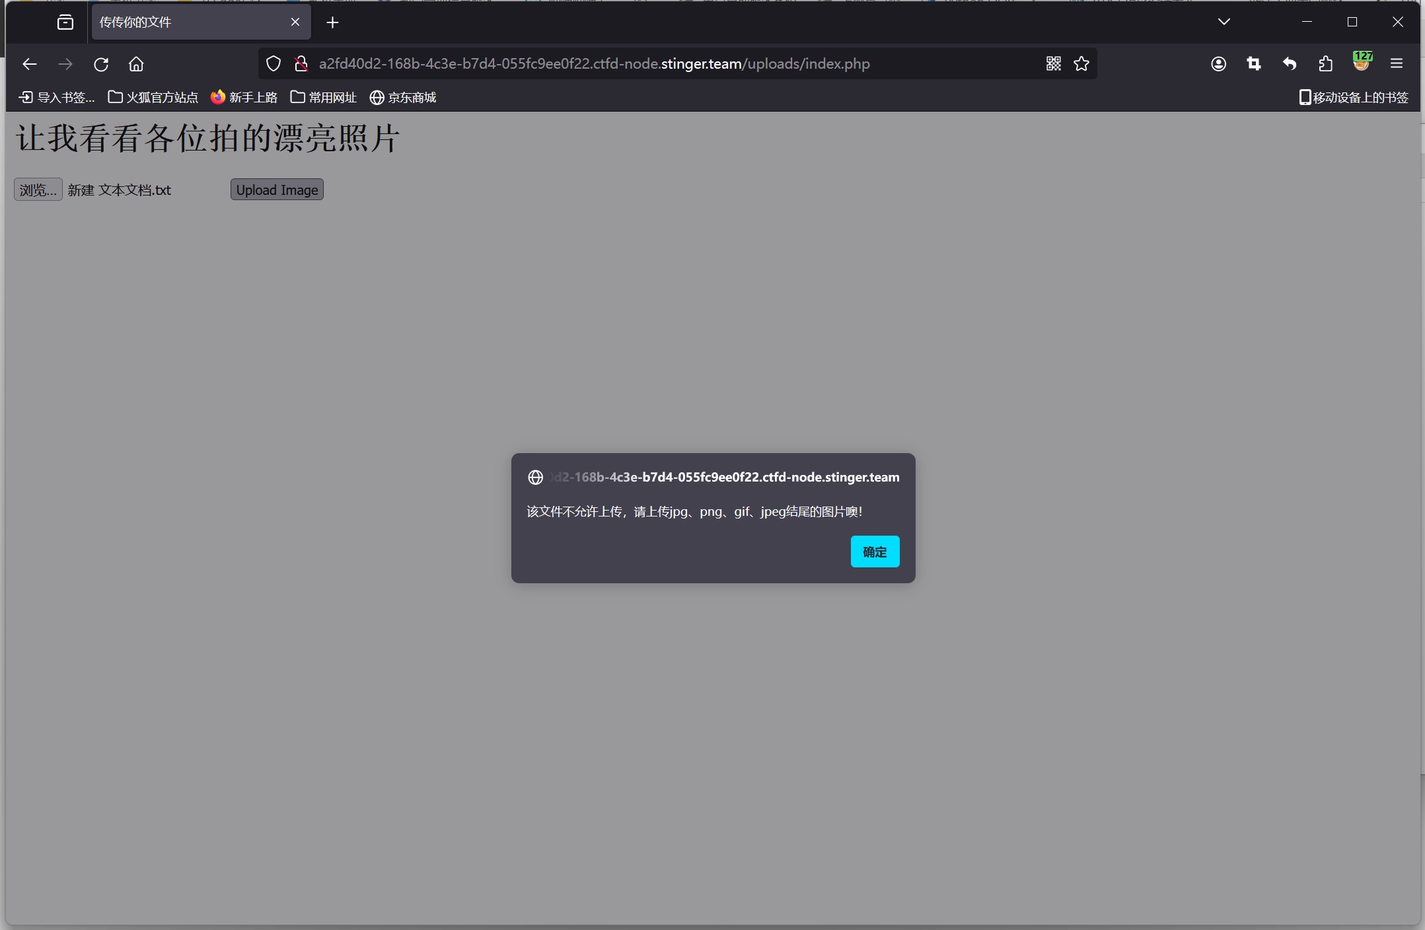Open the Firefox account icon
1425x930 pixels.
(1219, 63)
